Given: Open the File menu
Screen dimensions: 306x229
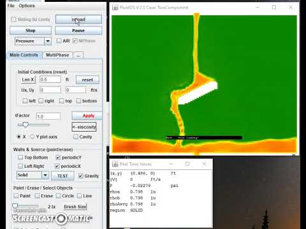Looking at the screenshot, I should click(x=11, y=6).
